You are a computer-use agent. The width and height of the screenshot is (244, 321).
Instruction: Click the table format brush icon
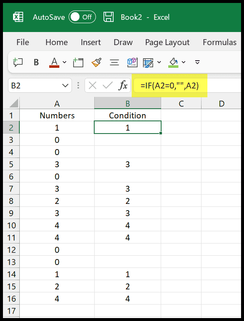(148, 62)
